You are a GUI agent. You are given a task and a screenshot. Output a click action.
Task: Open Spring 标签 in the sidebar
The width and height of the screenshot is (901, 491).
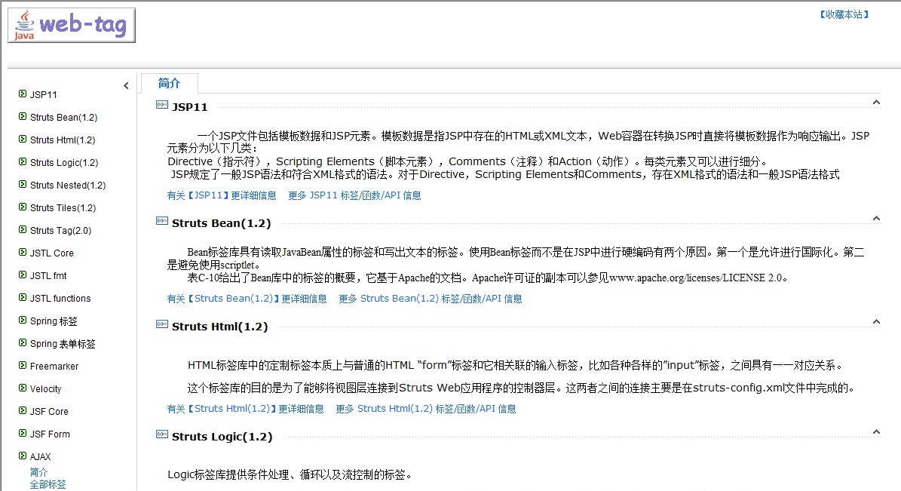pos(54,321)
